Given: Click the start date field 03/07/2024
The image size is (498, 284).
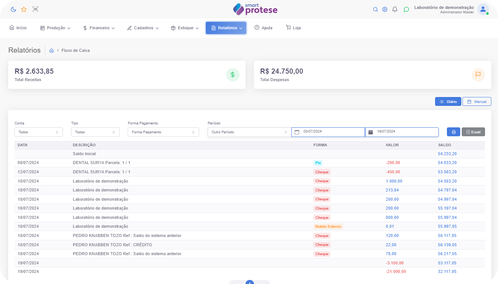Looking at the screenshot, I should point(328,132).
